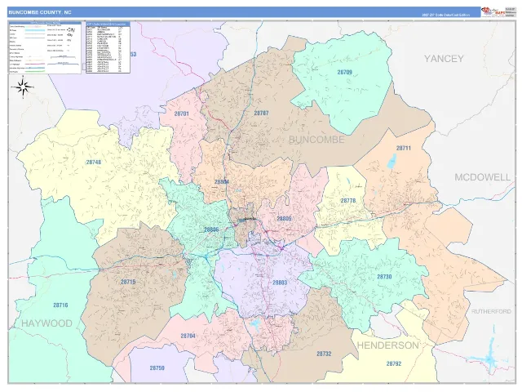Select ZIP code 28715 label
Screen dimensions: 522x392
click(128, 282)
